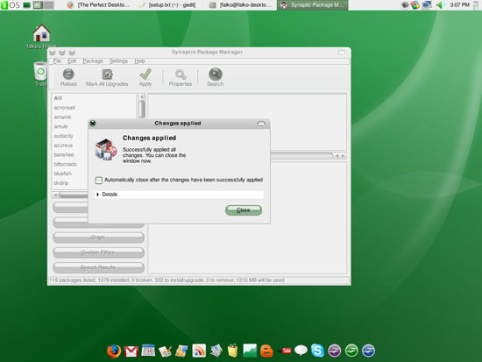Click the Custom Filters button
This screenshot has width=482, height=362.
98,252
